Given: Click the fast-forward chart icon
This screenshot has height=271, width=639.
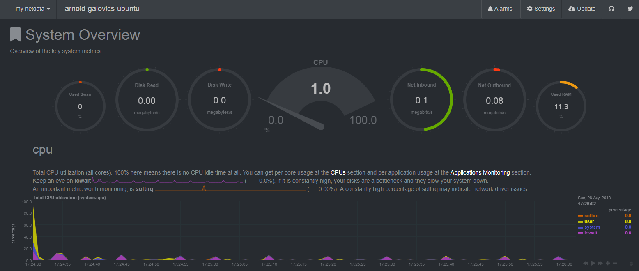Looking at the screenshot, I should 600,263.
